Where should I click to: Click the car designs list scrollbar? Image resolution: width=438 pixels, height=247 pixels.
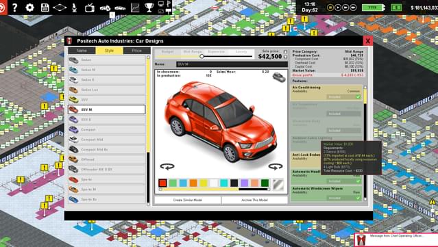click(148, 131)
